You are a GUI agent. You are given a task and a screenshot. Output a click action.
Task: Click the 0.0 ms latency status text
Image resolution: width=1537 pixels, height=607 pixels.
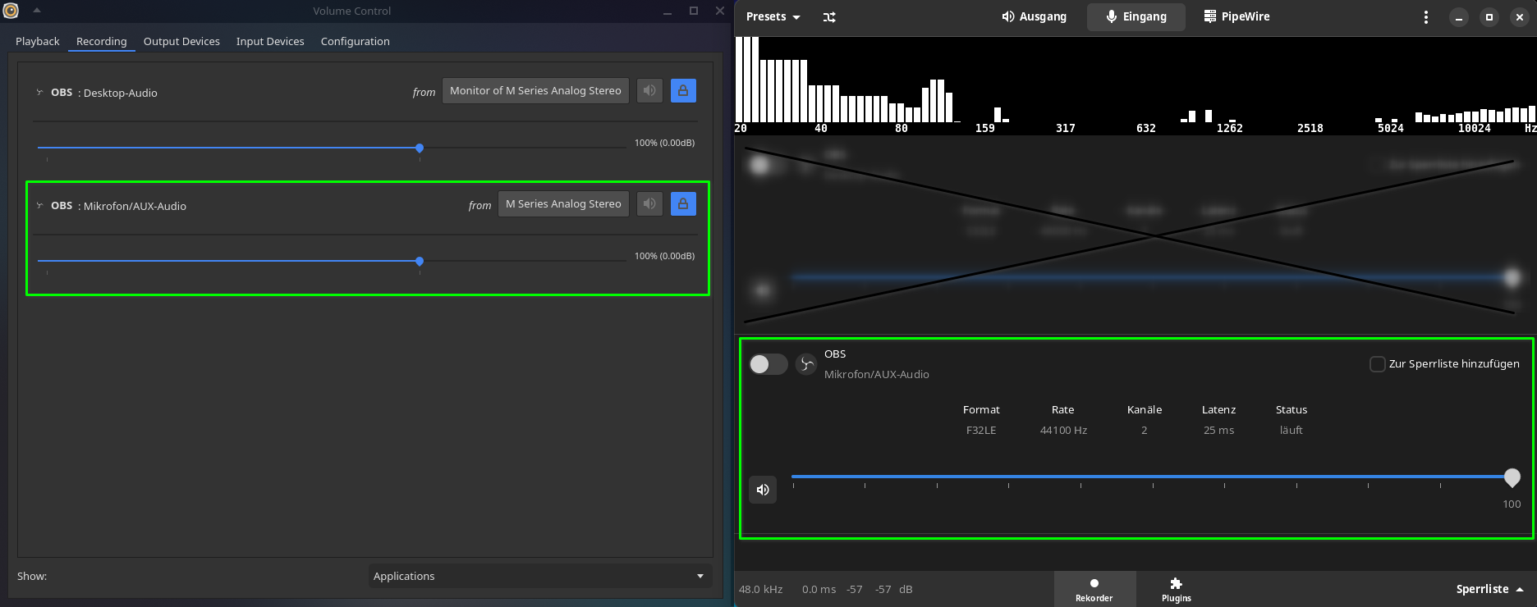click(819, 589)
